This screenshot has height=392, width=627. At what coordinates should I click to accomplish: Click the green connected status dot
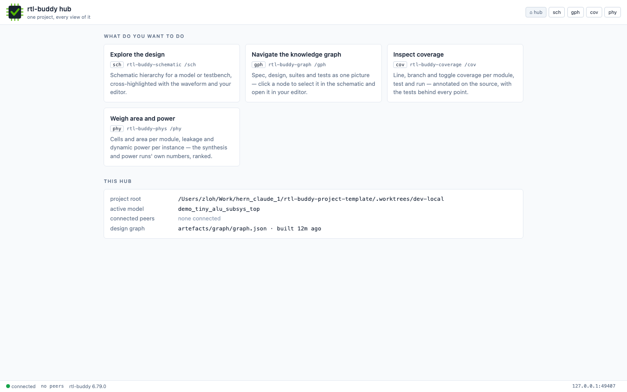pos(8,386)
